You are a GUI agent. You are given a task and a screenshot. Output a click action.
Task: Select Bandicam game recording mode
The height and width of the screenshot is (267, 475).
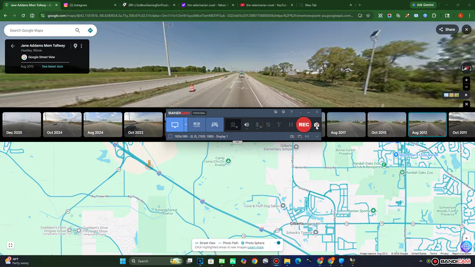pos(214,125)
